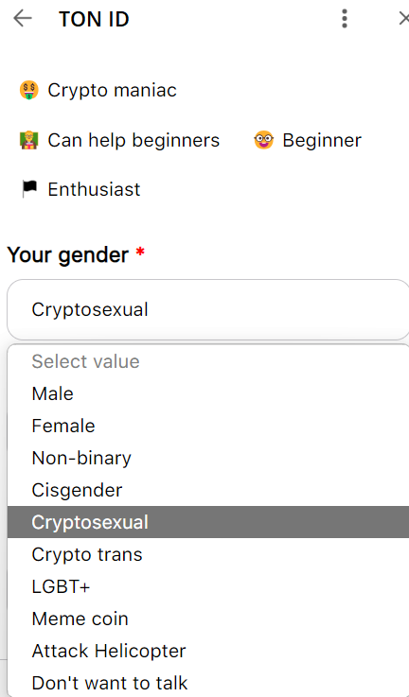This screenshot has height=697, width=409.
Task: Open the three-dot options menu
Action: tap(344, 19)
